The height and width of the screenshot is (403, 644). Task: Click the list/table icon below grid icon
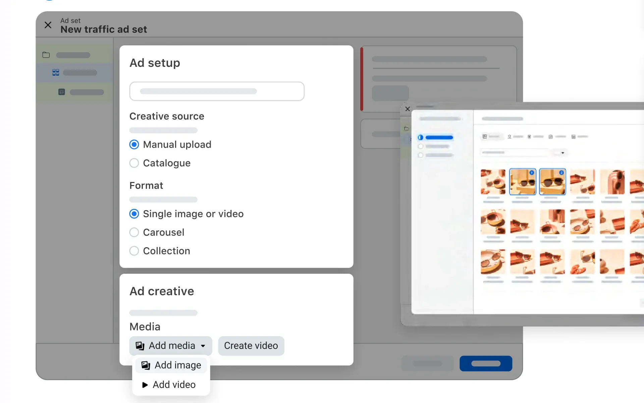(62, 92)
